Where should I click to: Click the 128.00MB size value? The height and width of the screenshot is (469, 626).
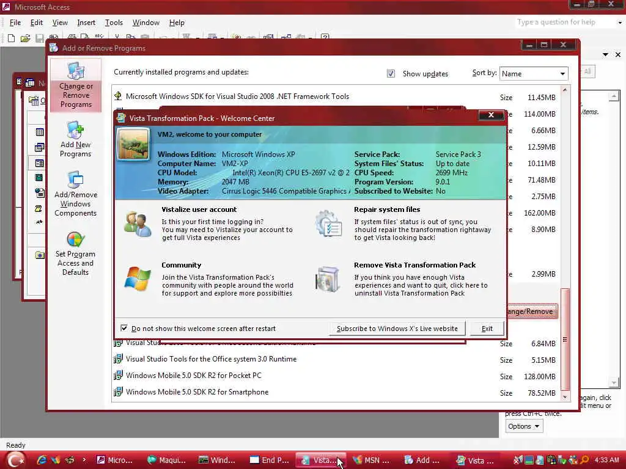tap(539, 376)
